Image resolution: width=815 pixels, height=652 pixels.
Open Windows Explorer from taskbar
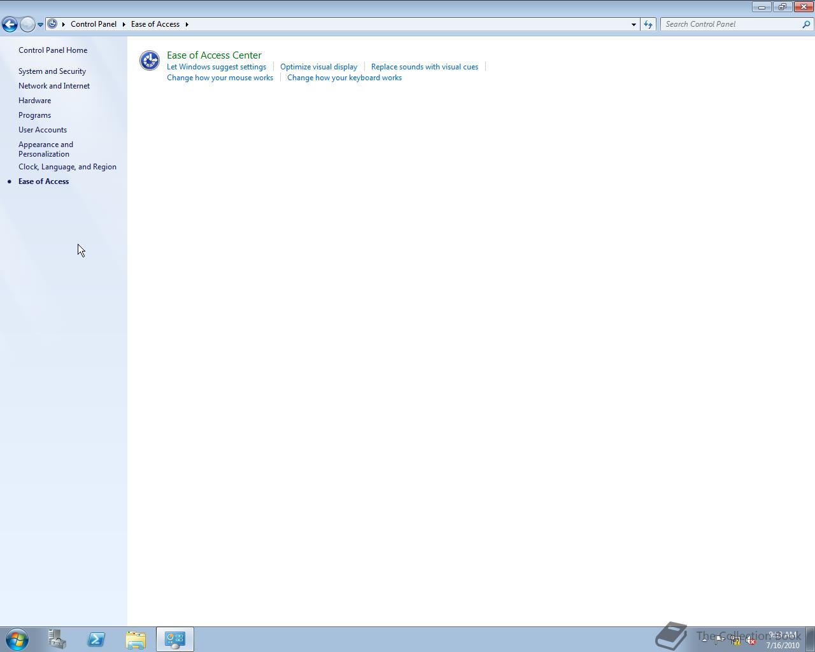pos(136,639)
